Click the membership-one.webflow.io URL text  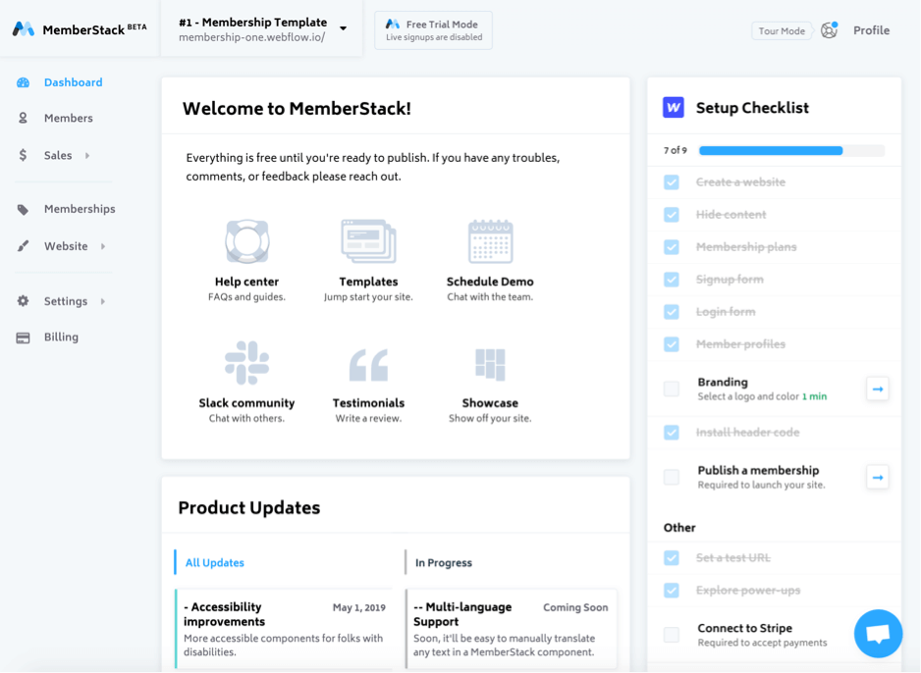click(x=252, y=37)
